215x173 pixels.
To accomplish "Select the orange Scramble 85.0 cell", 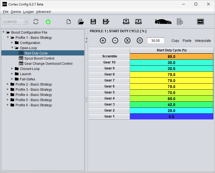I will 171,56.
